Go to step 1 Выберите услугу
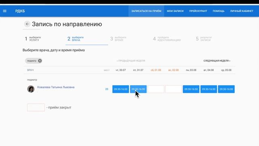Viewport: 259px width, 146px height. (x=33, y=39)
